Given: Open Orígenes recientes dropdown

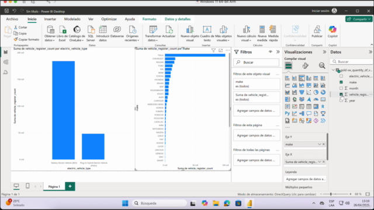Looking at the screenshot, I should [132, 34].
